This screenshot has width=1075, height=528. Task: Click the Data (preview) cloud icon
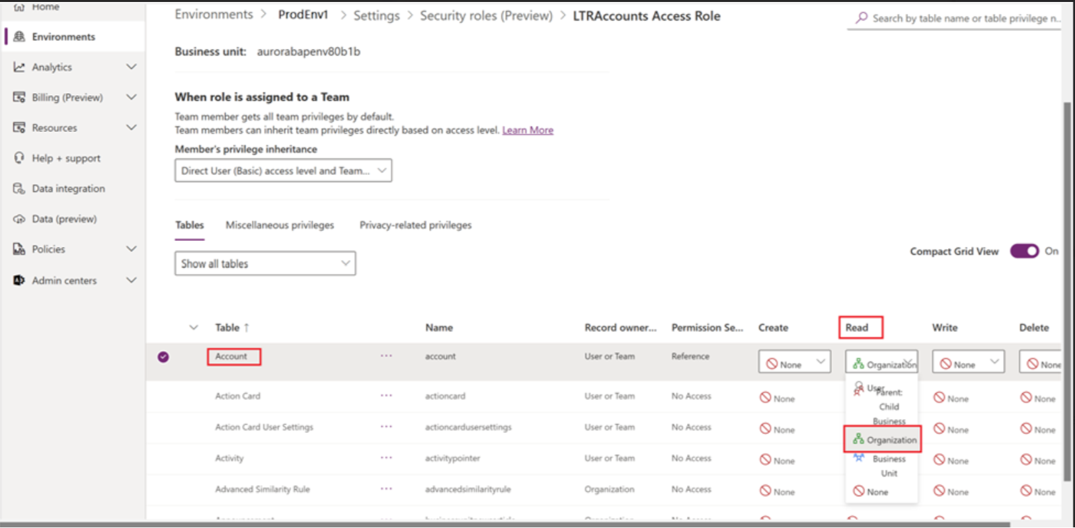[x=19, y=219]
